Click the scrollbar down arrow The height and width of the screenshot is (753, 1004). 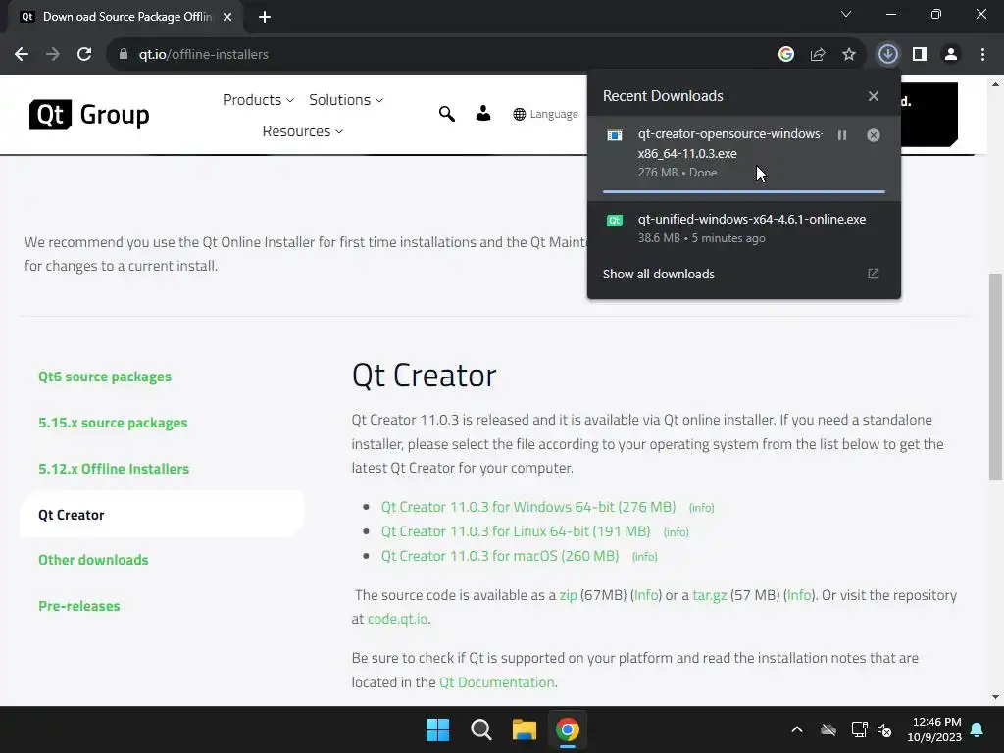995,697
